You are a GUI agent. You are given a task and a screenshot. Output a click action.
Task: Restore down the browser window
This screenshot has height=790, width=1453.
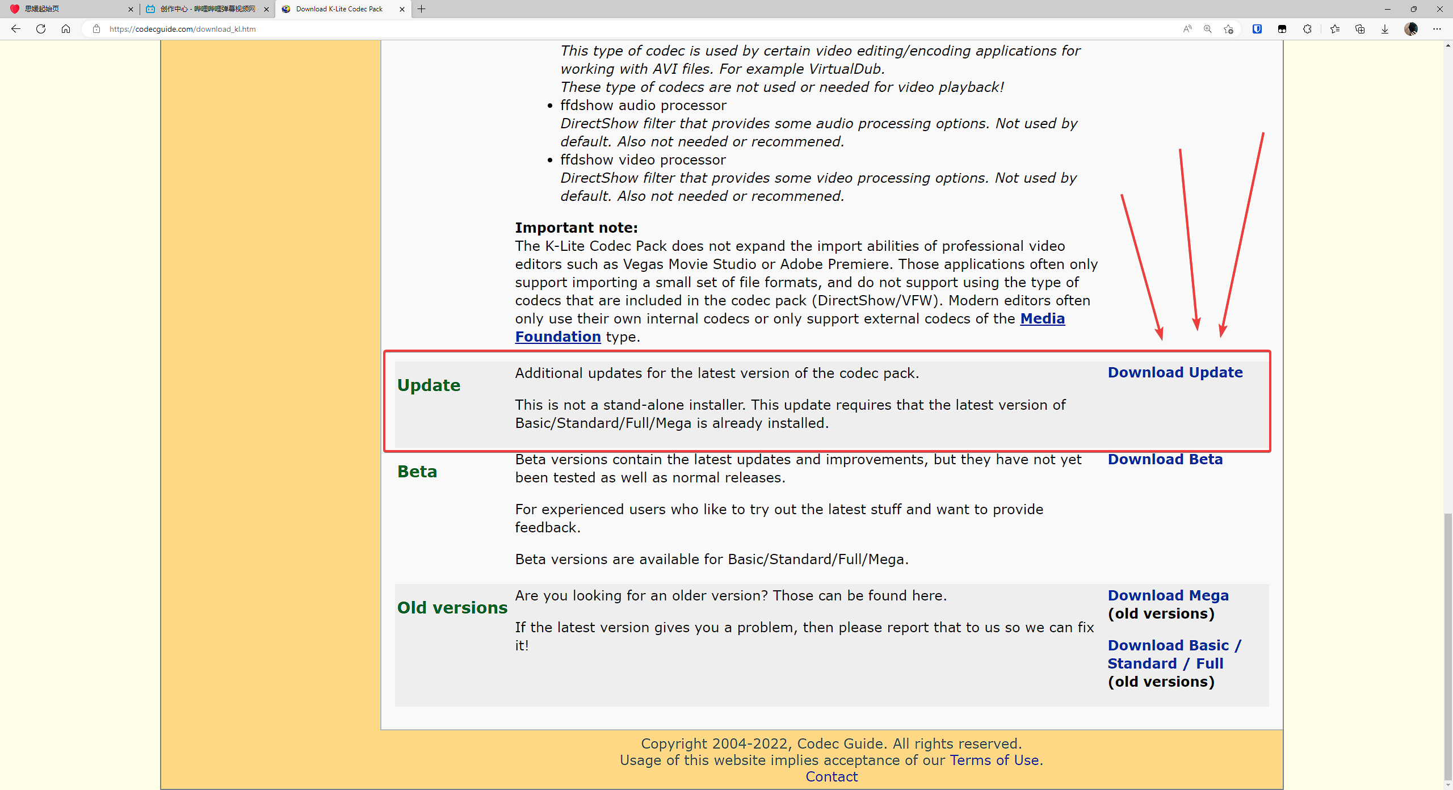coord(1413,9)
